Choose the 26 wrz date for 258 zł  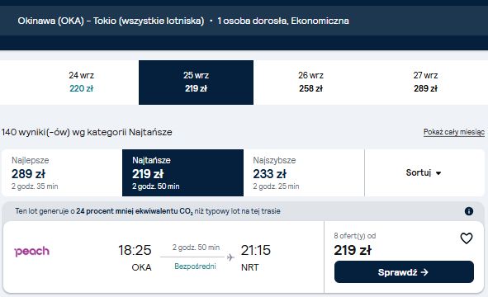coord(310,82)
